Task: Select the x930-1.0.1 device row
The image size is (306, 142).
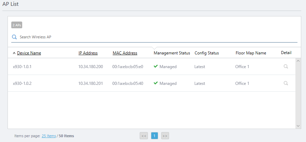Action: click(22, 66)
